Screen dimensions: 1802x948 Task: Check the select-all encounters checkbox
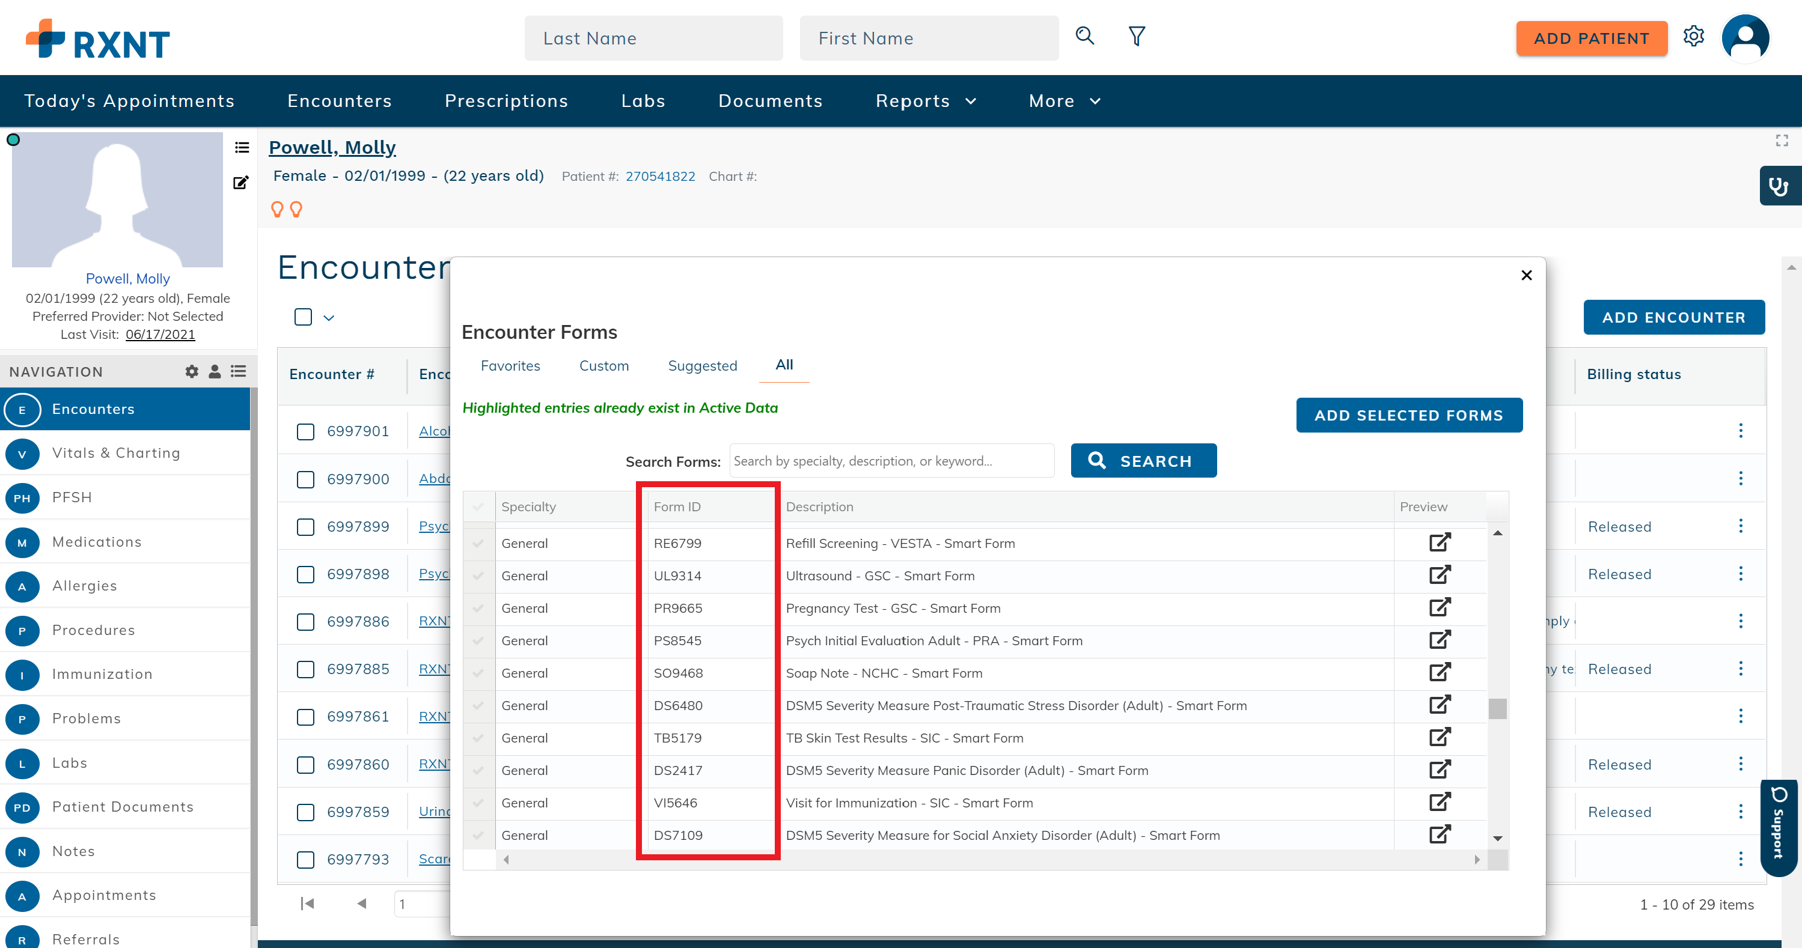pos(303,317)
